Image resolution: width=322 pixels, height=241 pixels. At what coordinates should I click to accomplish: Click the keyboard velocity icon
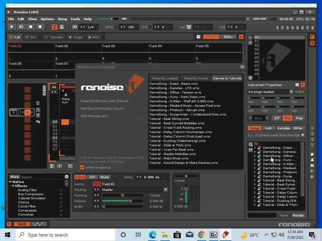[x=189, y=27]
